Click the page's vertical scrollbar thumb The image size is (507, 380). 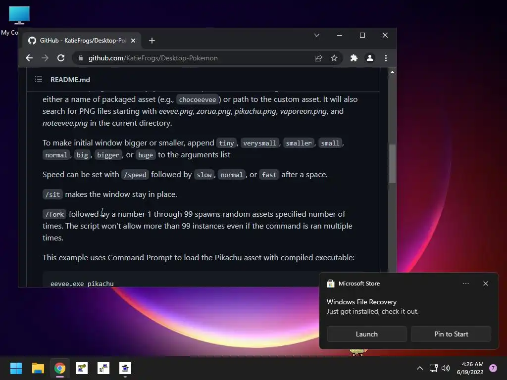pos(392,163)
